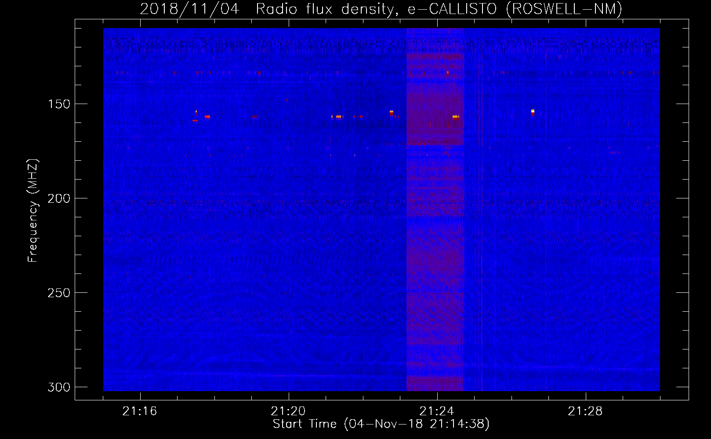Image resolution: width=711 pixels, height=439 pixels.
Task: Click the Frequency (MHZ) axis label
Action: point(33,211)
